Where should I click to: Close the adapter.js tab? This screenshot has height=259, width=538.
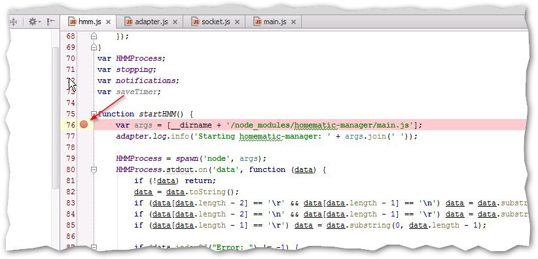click(x=175, y=22)
